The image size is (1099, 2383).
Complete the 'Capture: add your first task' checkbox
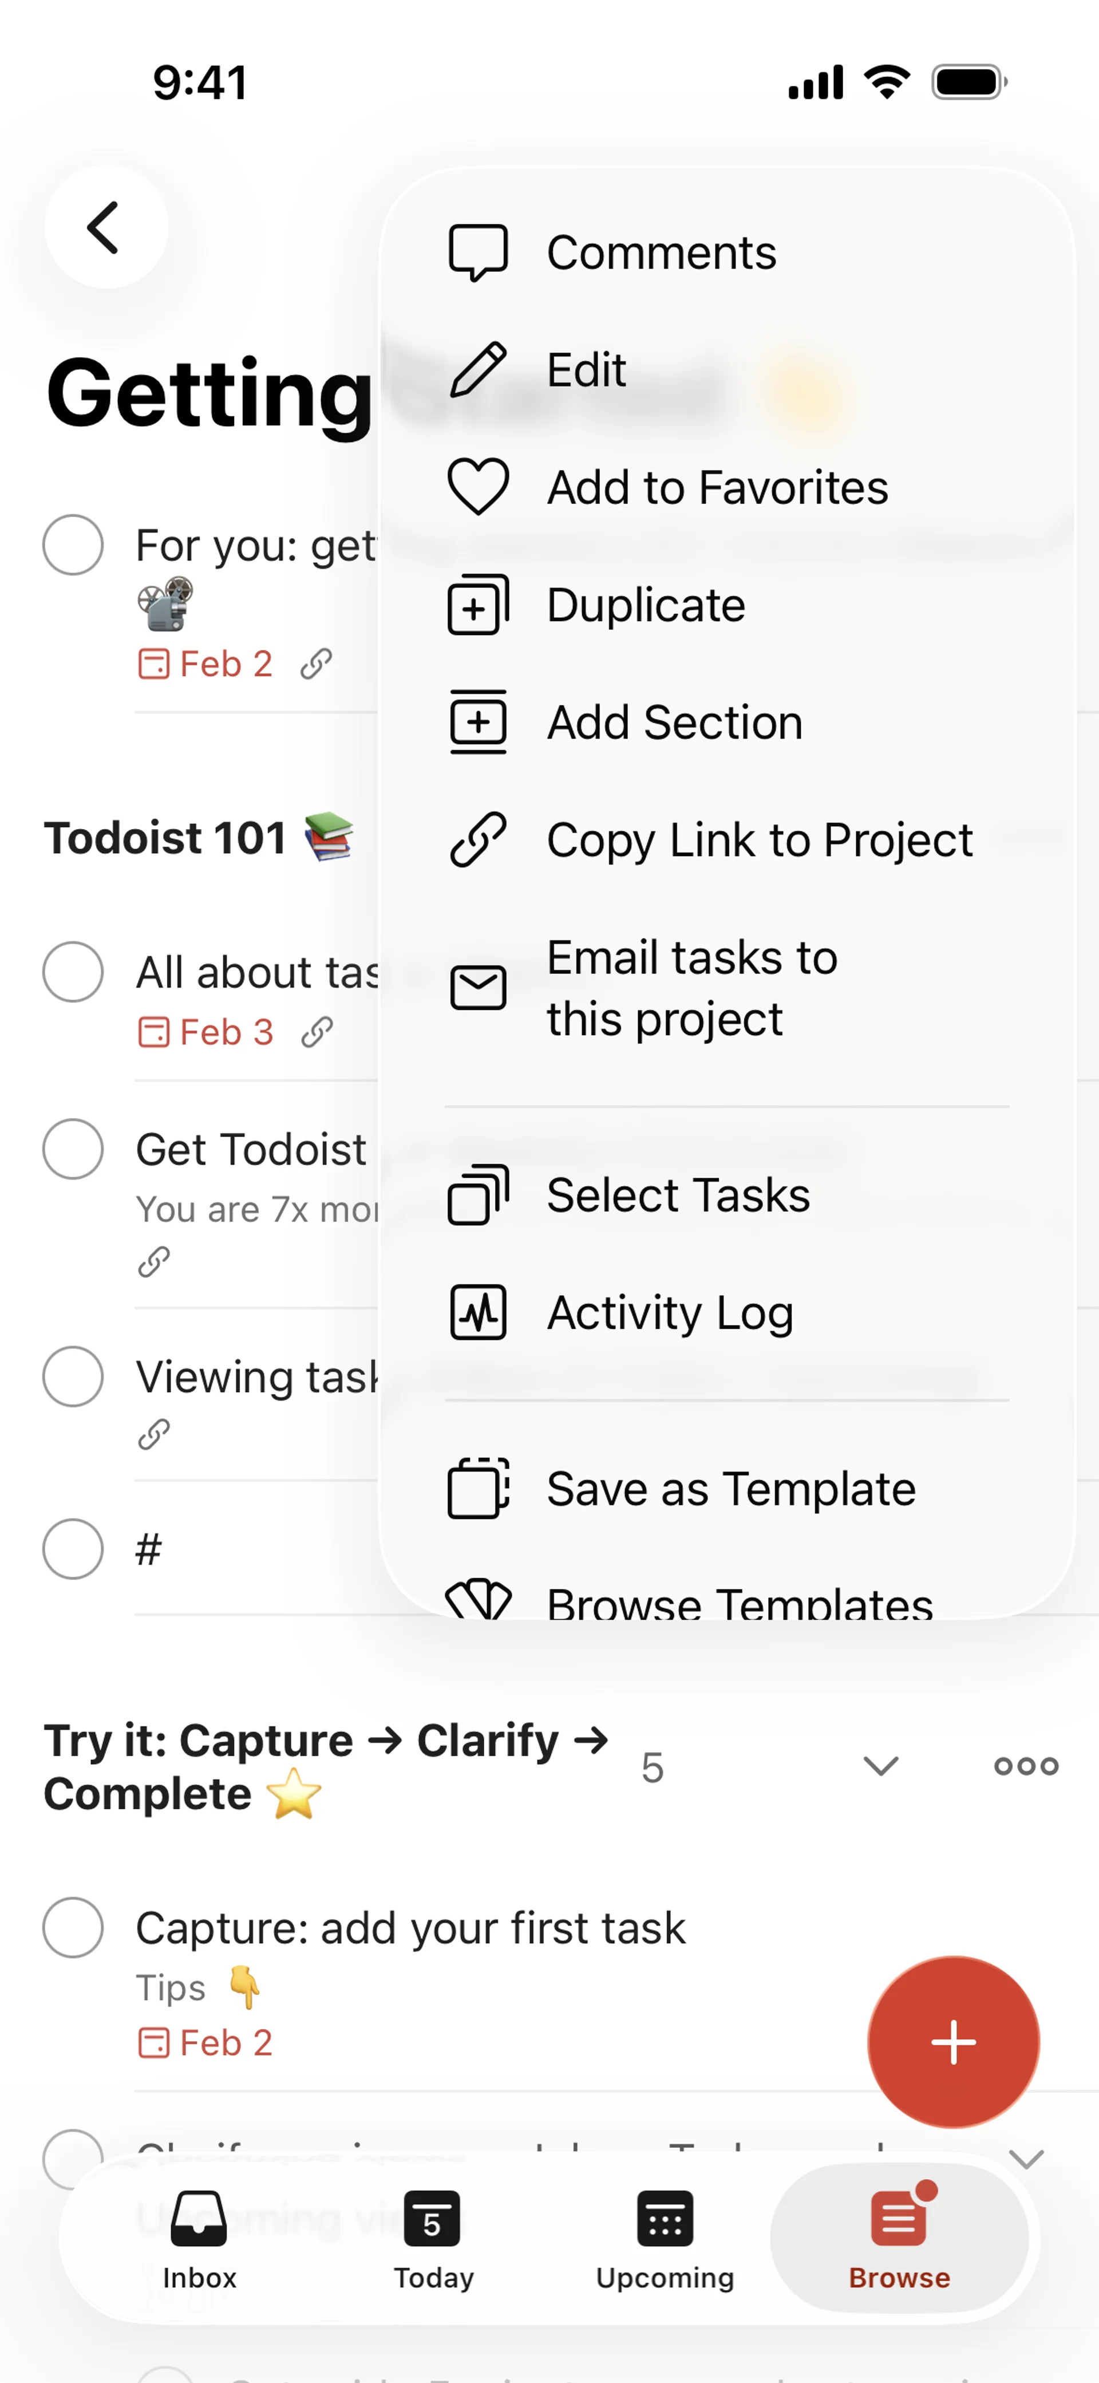coord(73,1927)
